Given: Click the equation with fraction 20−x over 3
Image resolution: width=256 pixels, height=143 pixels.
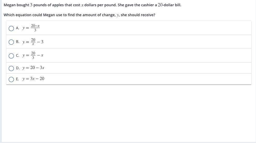Looking at the screenshot, I should coord(31,28).
